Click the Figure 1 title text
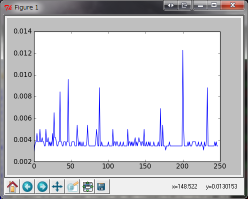The image size is (248, 199). [26, 7]
